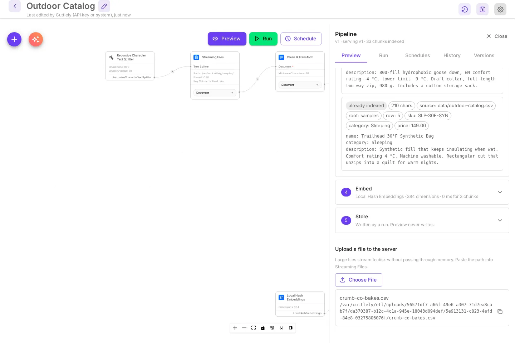Viewport: 515px width, 343px height.
Task: Select the Preview tab in Pipeline panel
Action: [x=351, y=55]
